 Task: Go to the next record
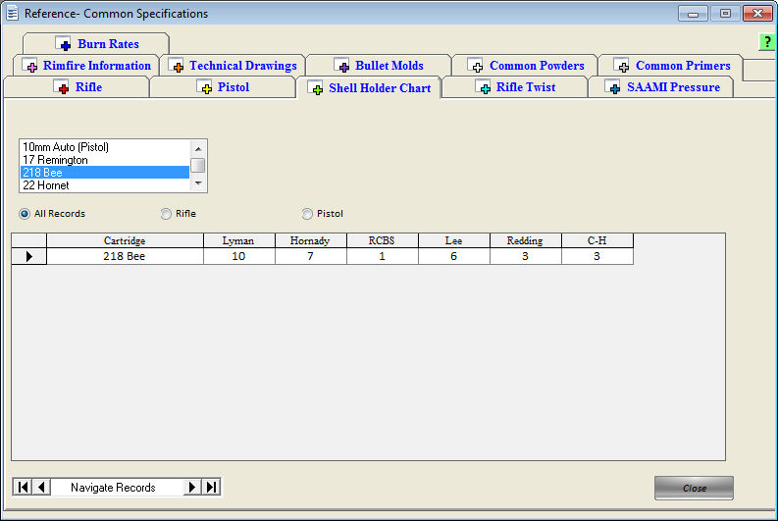click(x=192, y=488)
